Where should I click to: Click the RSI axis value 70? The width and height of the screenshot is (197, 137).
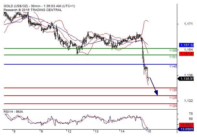coord(191,113)
